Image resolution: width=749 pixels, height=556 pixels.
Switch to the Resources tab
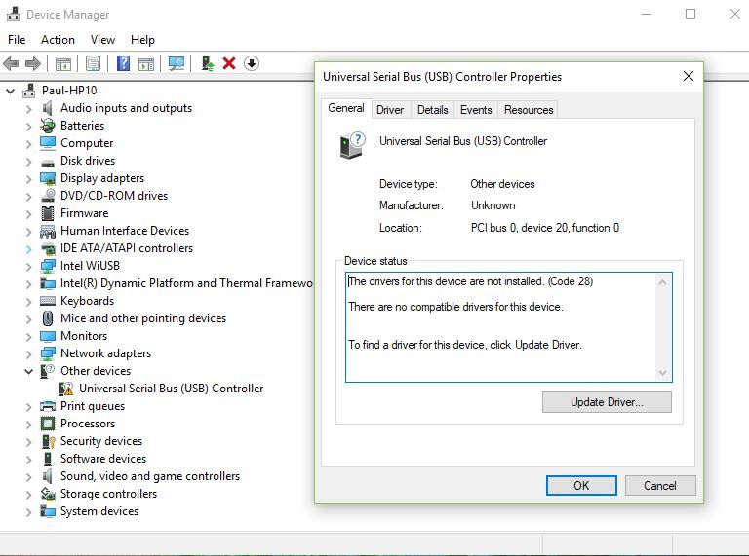pos(529,110)
